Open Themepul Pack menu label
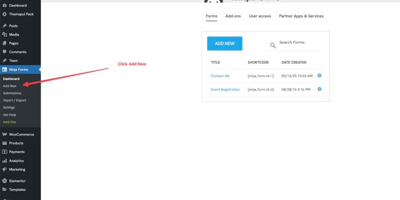Screen dimensions: 400x200 click(x=21, y=14)
